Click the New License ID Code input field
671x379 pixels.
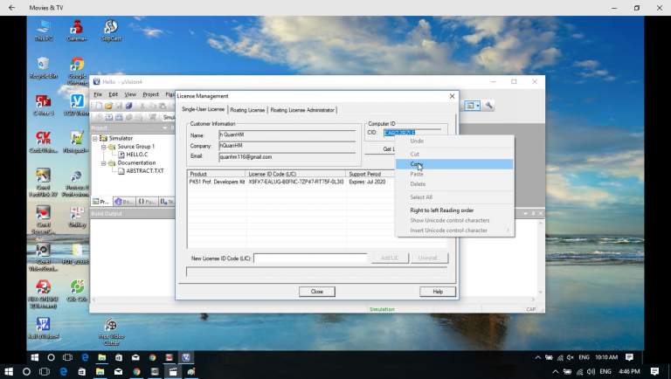coord(310,258)
